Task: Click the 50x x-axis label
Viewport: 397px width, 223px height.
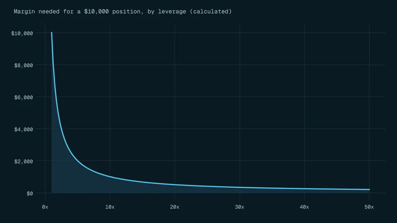Action: (x=369, y=207)
